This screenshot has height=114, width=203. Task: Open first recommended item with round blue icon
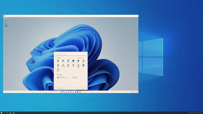point(63,78)
